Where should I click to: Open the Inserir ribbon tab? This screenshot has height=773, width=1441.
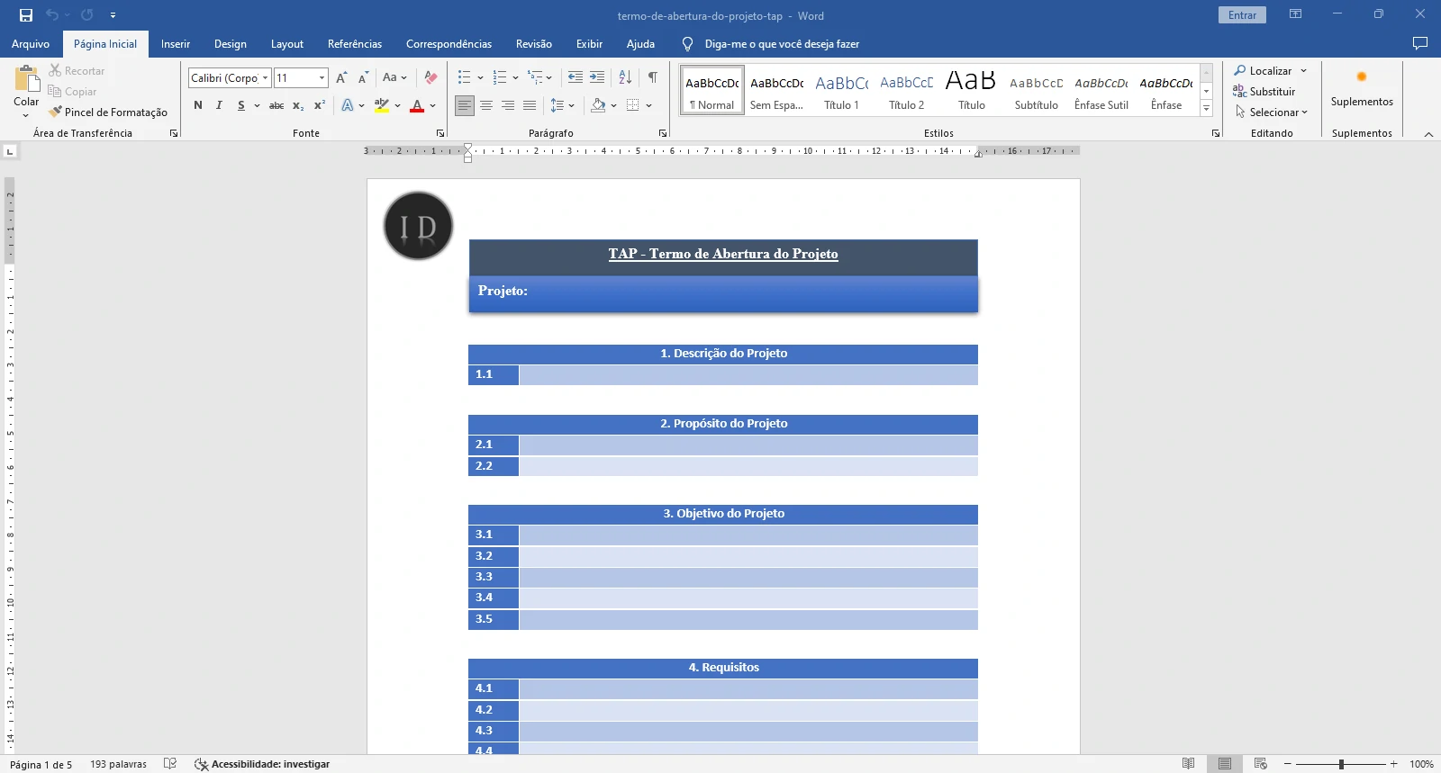[176, 44]
